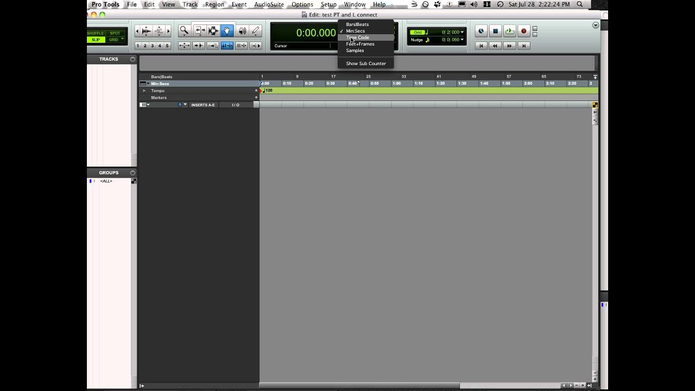
Task: Select Show Sub Counter menu entry
Action: [365, 64]
